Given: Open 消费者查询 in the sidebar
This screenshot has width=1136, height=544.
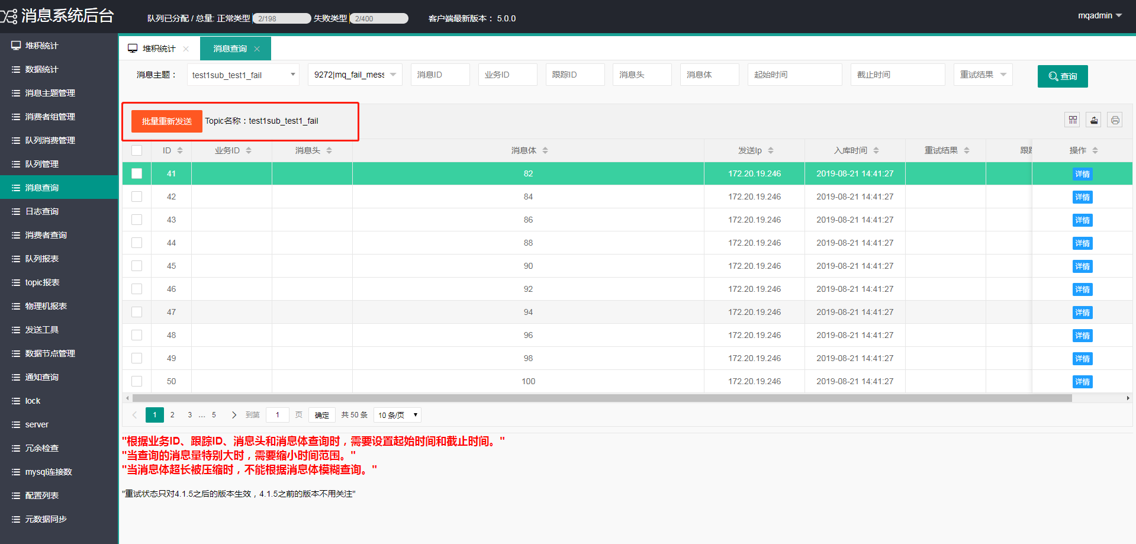Looking at the screenshot, I should pyautogui.click(x=59, y=235).
